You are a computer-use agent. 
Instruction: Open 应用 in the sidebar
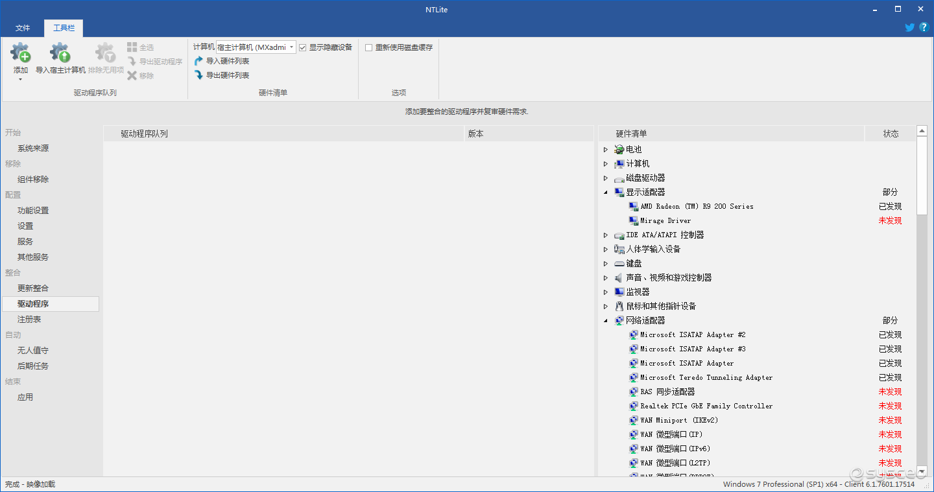[25, 397]
